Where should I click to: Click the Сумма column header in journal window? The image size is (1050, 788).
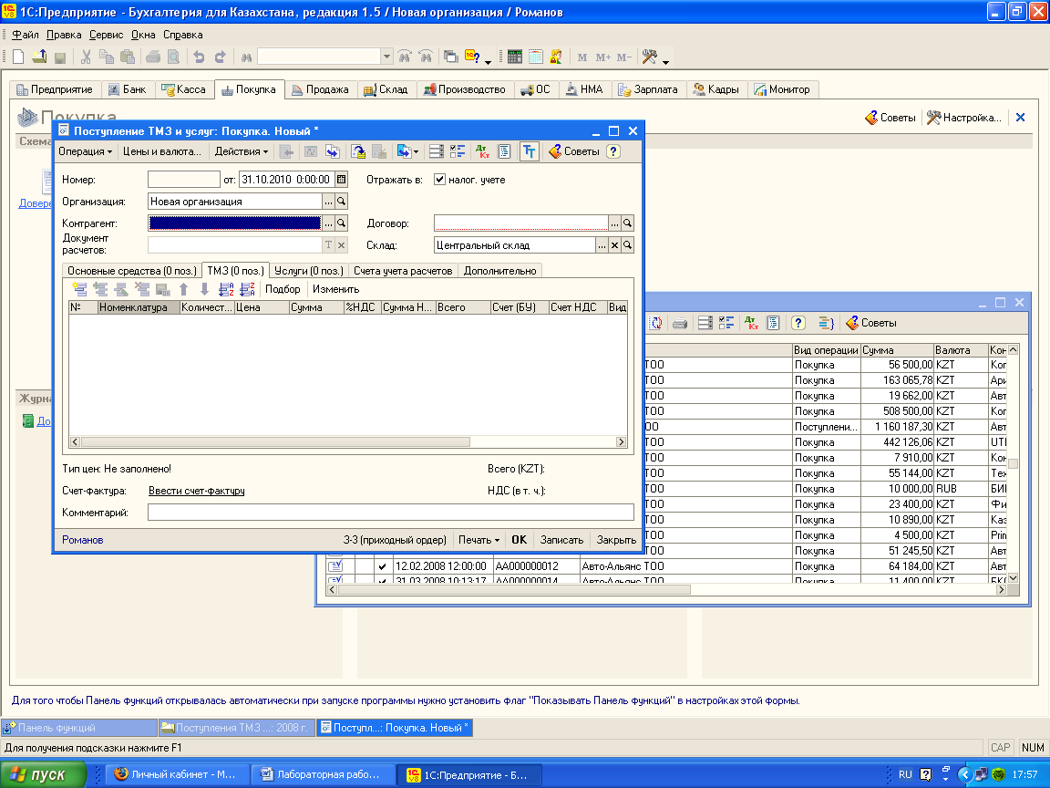pyautogui.click(x=897, y=350)
